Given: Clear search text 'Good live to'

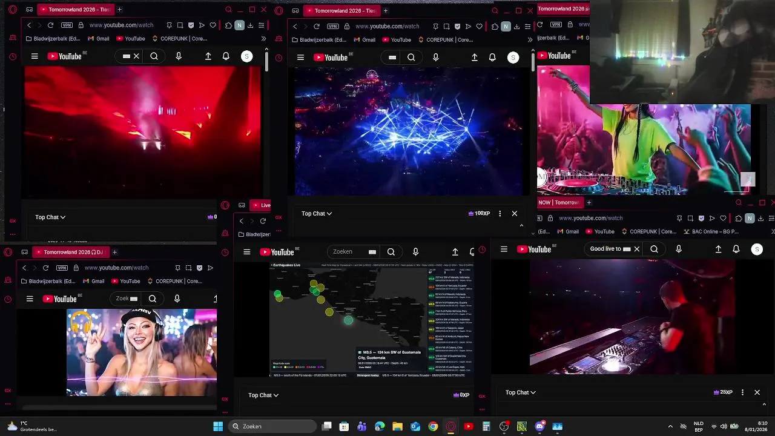Looking at the screenshot, I should click(x=636, y=249).
